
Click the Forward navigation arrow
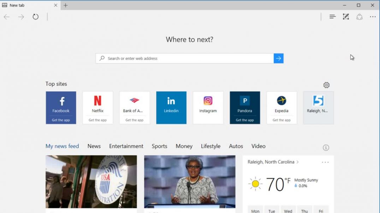click(21, 17)
